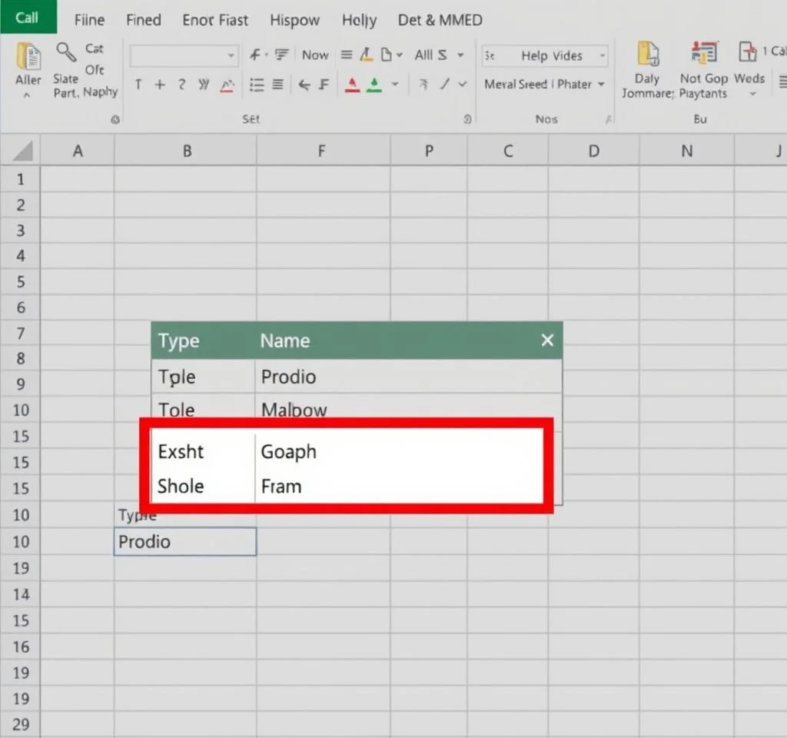Click the green Call tab
The height and width of the screenshot is (738, 787).
coord(28,16)
